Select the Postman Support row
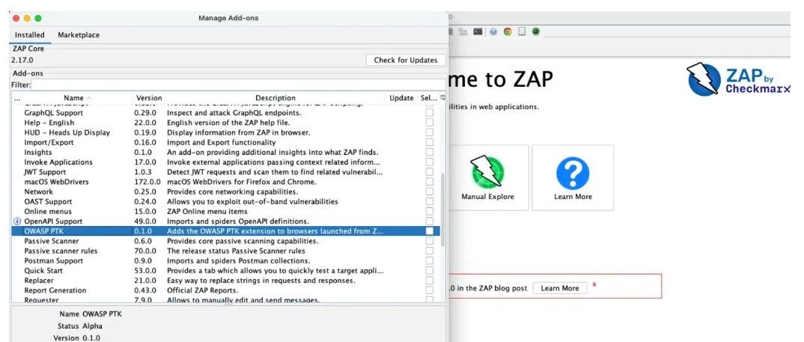This screenshot has height=342, width=804. coord(225,261)
